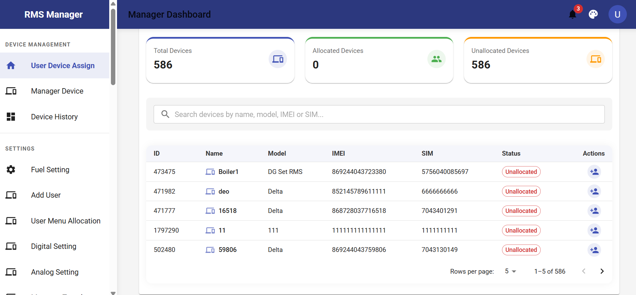Viewport: 636px width, 295px height.
Task: Click model cell DG Set RMS
Action: [285, 172]
